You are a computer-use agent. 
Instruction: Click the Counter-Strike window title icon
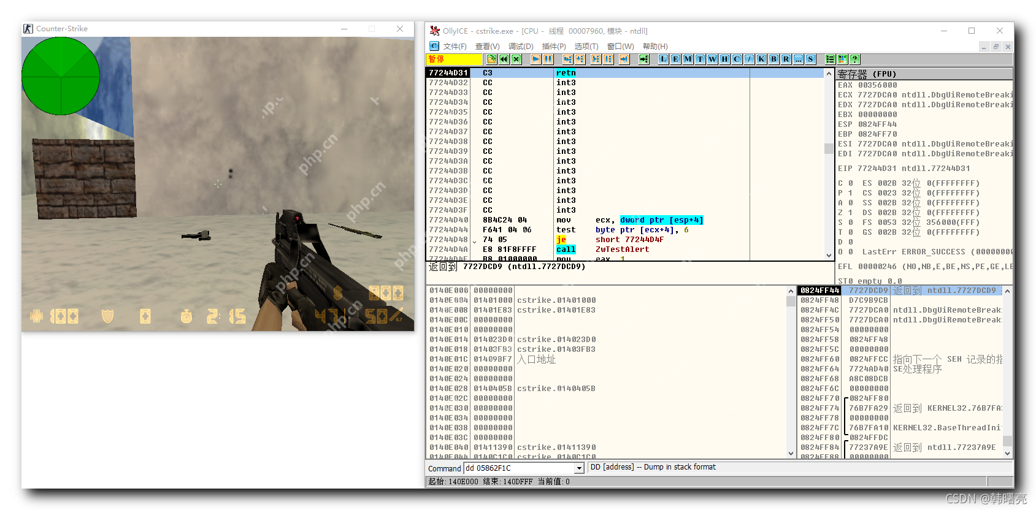coord(28,29)
